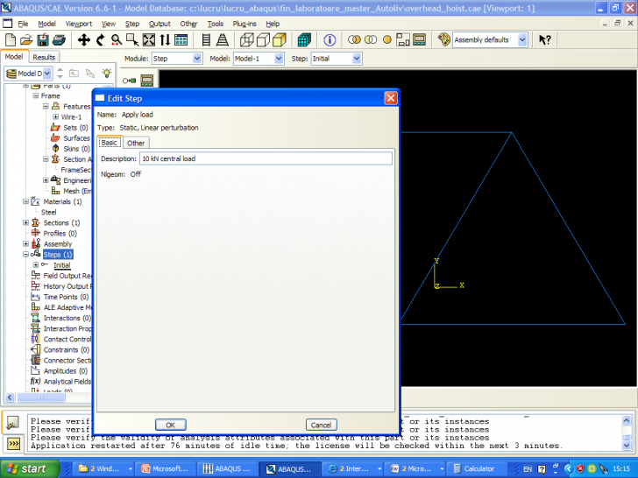Viewport: 638px width, 478px height.
Task: Click Cancel in Edit Step dialog
Action: point(321,425)
